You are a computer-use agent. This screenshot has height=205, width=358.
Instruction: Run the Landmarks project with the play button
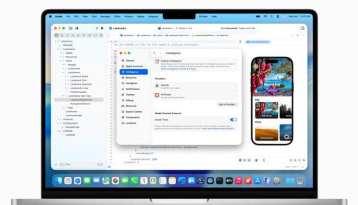102,28
